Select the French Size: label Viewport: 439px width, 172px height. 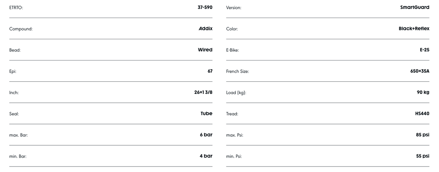pyautogui.click(x=238, y=72)
